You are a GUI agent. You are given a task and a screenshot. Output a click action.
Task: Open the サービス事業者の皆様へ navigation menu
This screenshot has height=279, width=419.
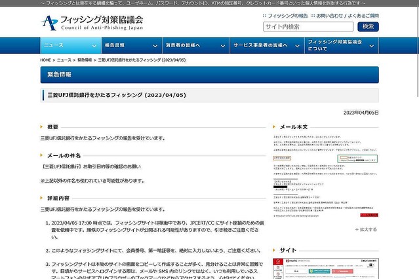click(x=267, y=45)
